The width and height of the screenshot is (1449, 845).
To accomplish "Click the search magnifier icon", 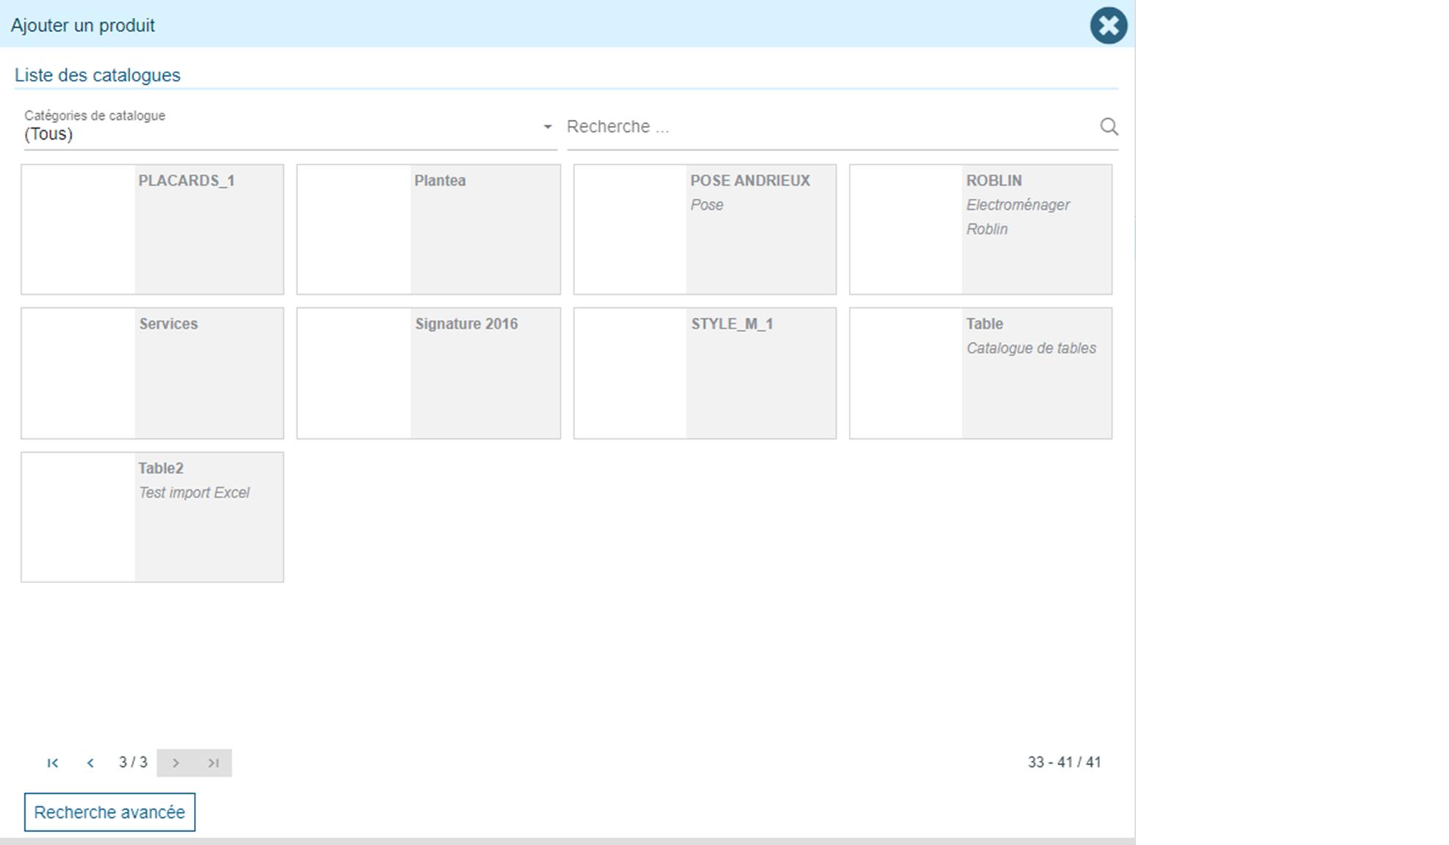I will [x=1109, y=127].
